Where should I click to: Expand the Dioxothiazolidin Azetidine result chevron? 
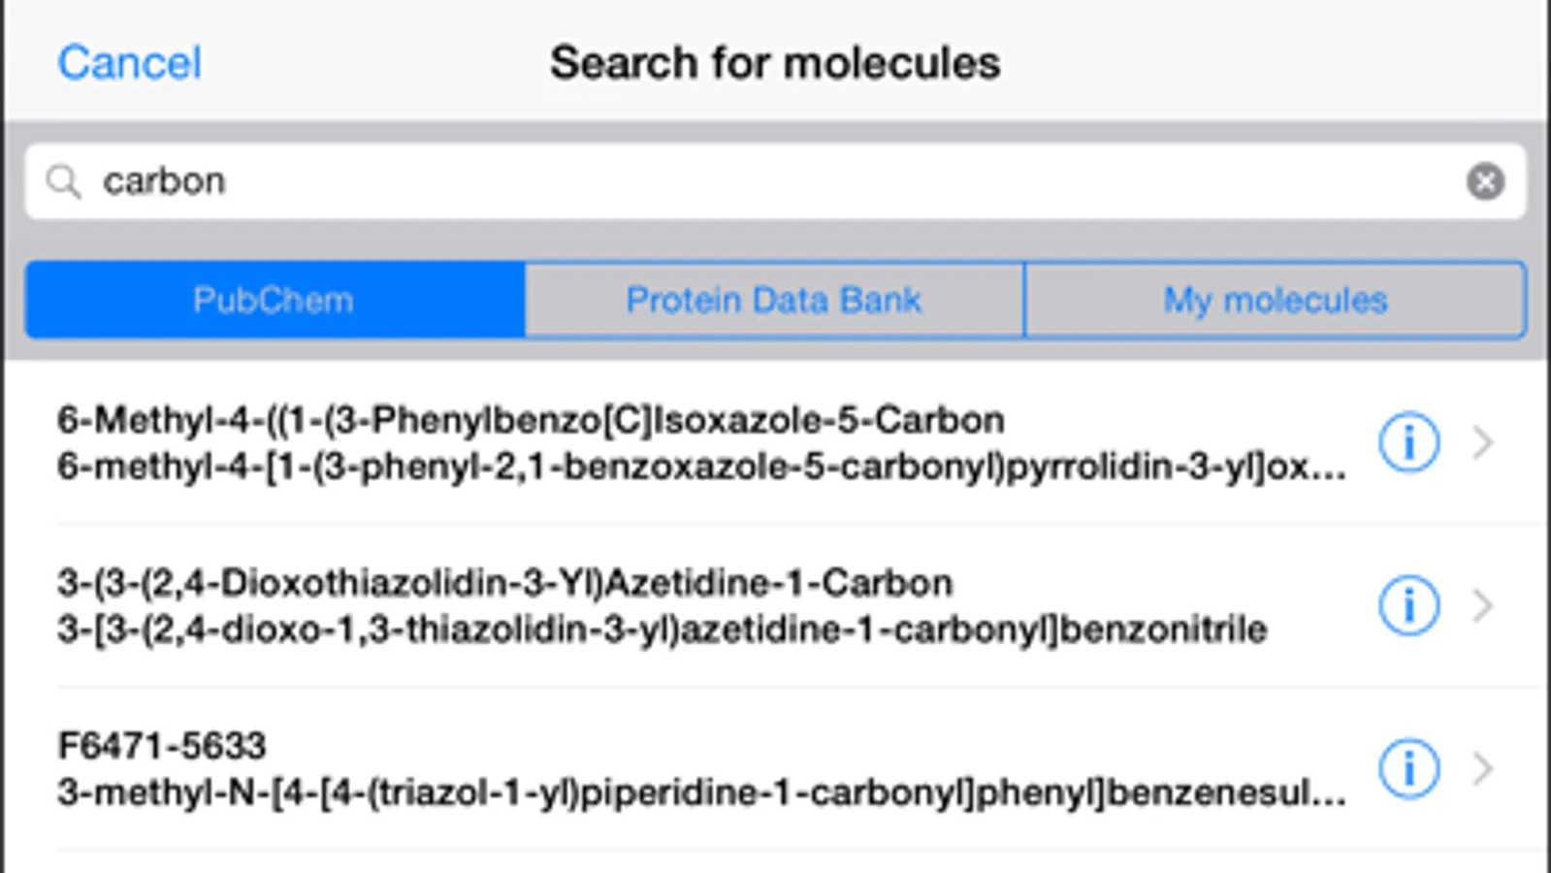[1482, 606]
